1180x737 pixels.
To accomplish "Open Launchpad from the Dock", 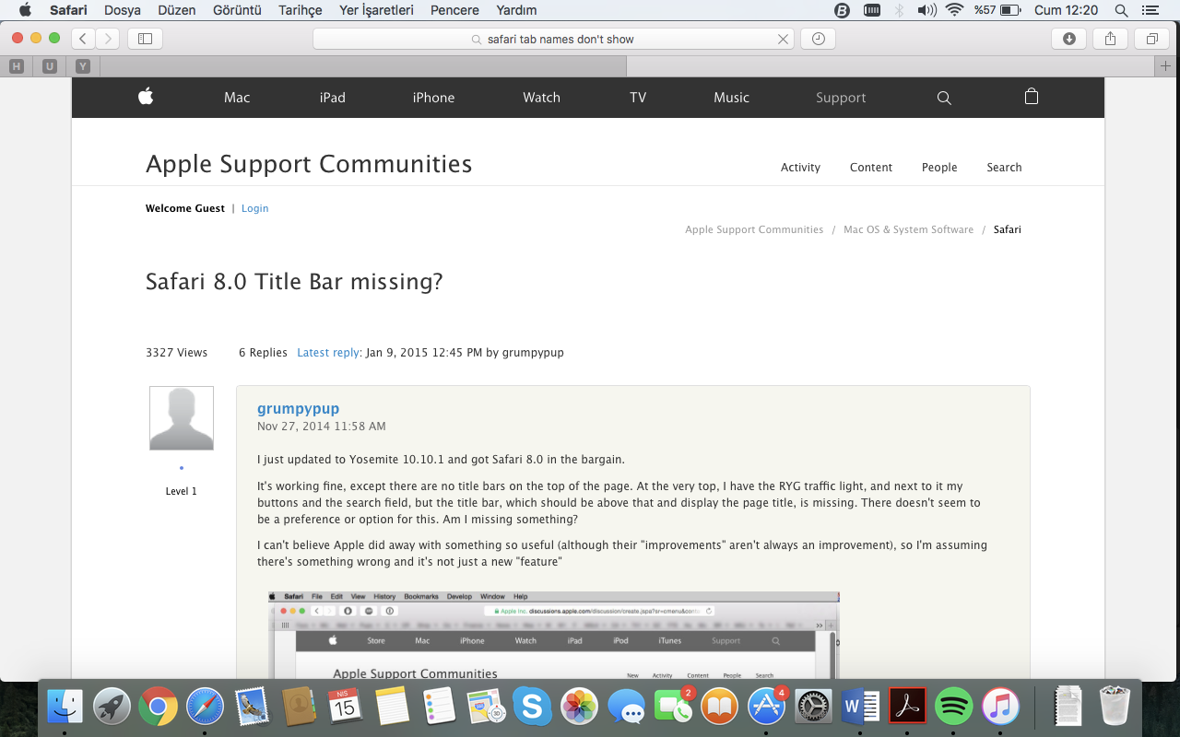I will 112,707.
